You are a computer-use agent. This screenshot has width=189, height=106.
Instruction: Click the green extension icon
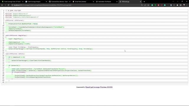click(155, 5)
